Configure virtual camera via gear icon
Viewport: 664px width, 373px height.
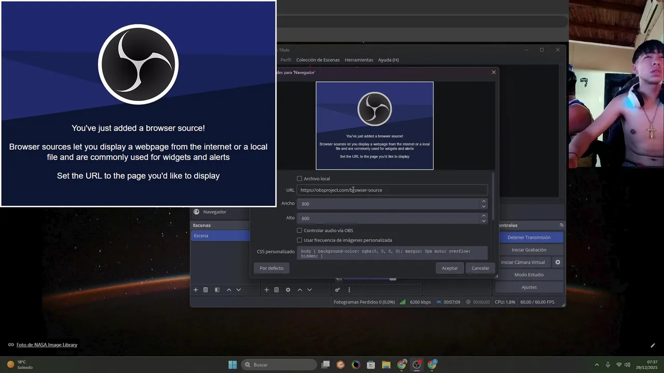[x=558, y=262]
